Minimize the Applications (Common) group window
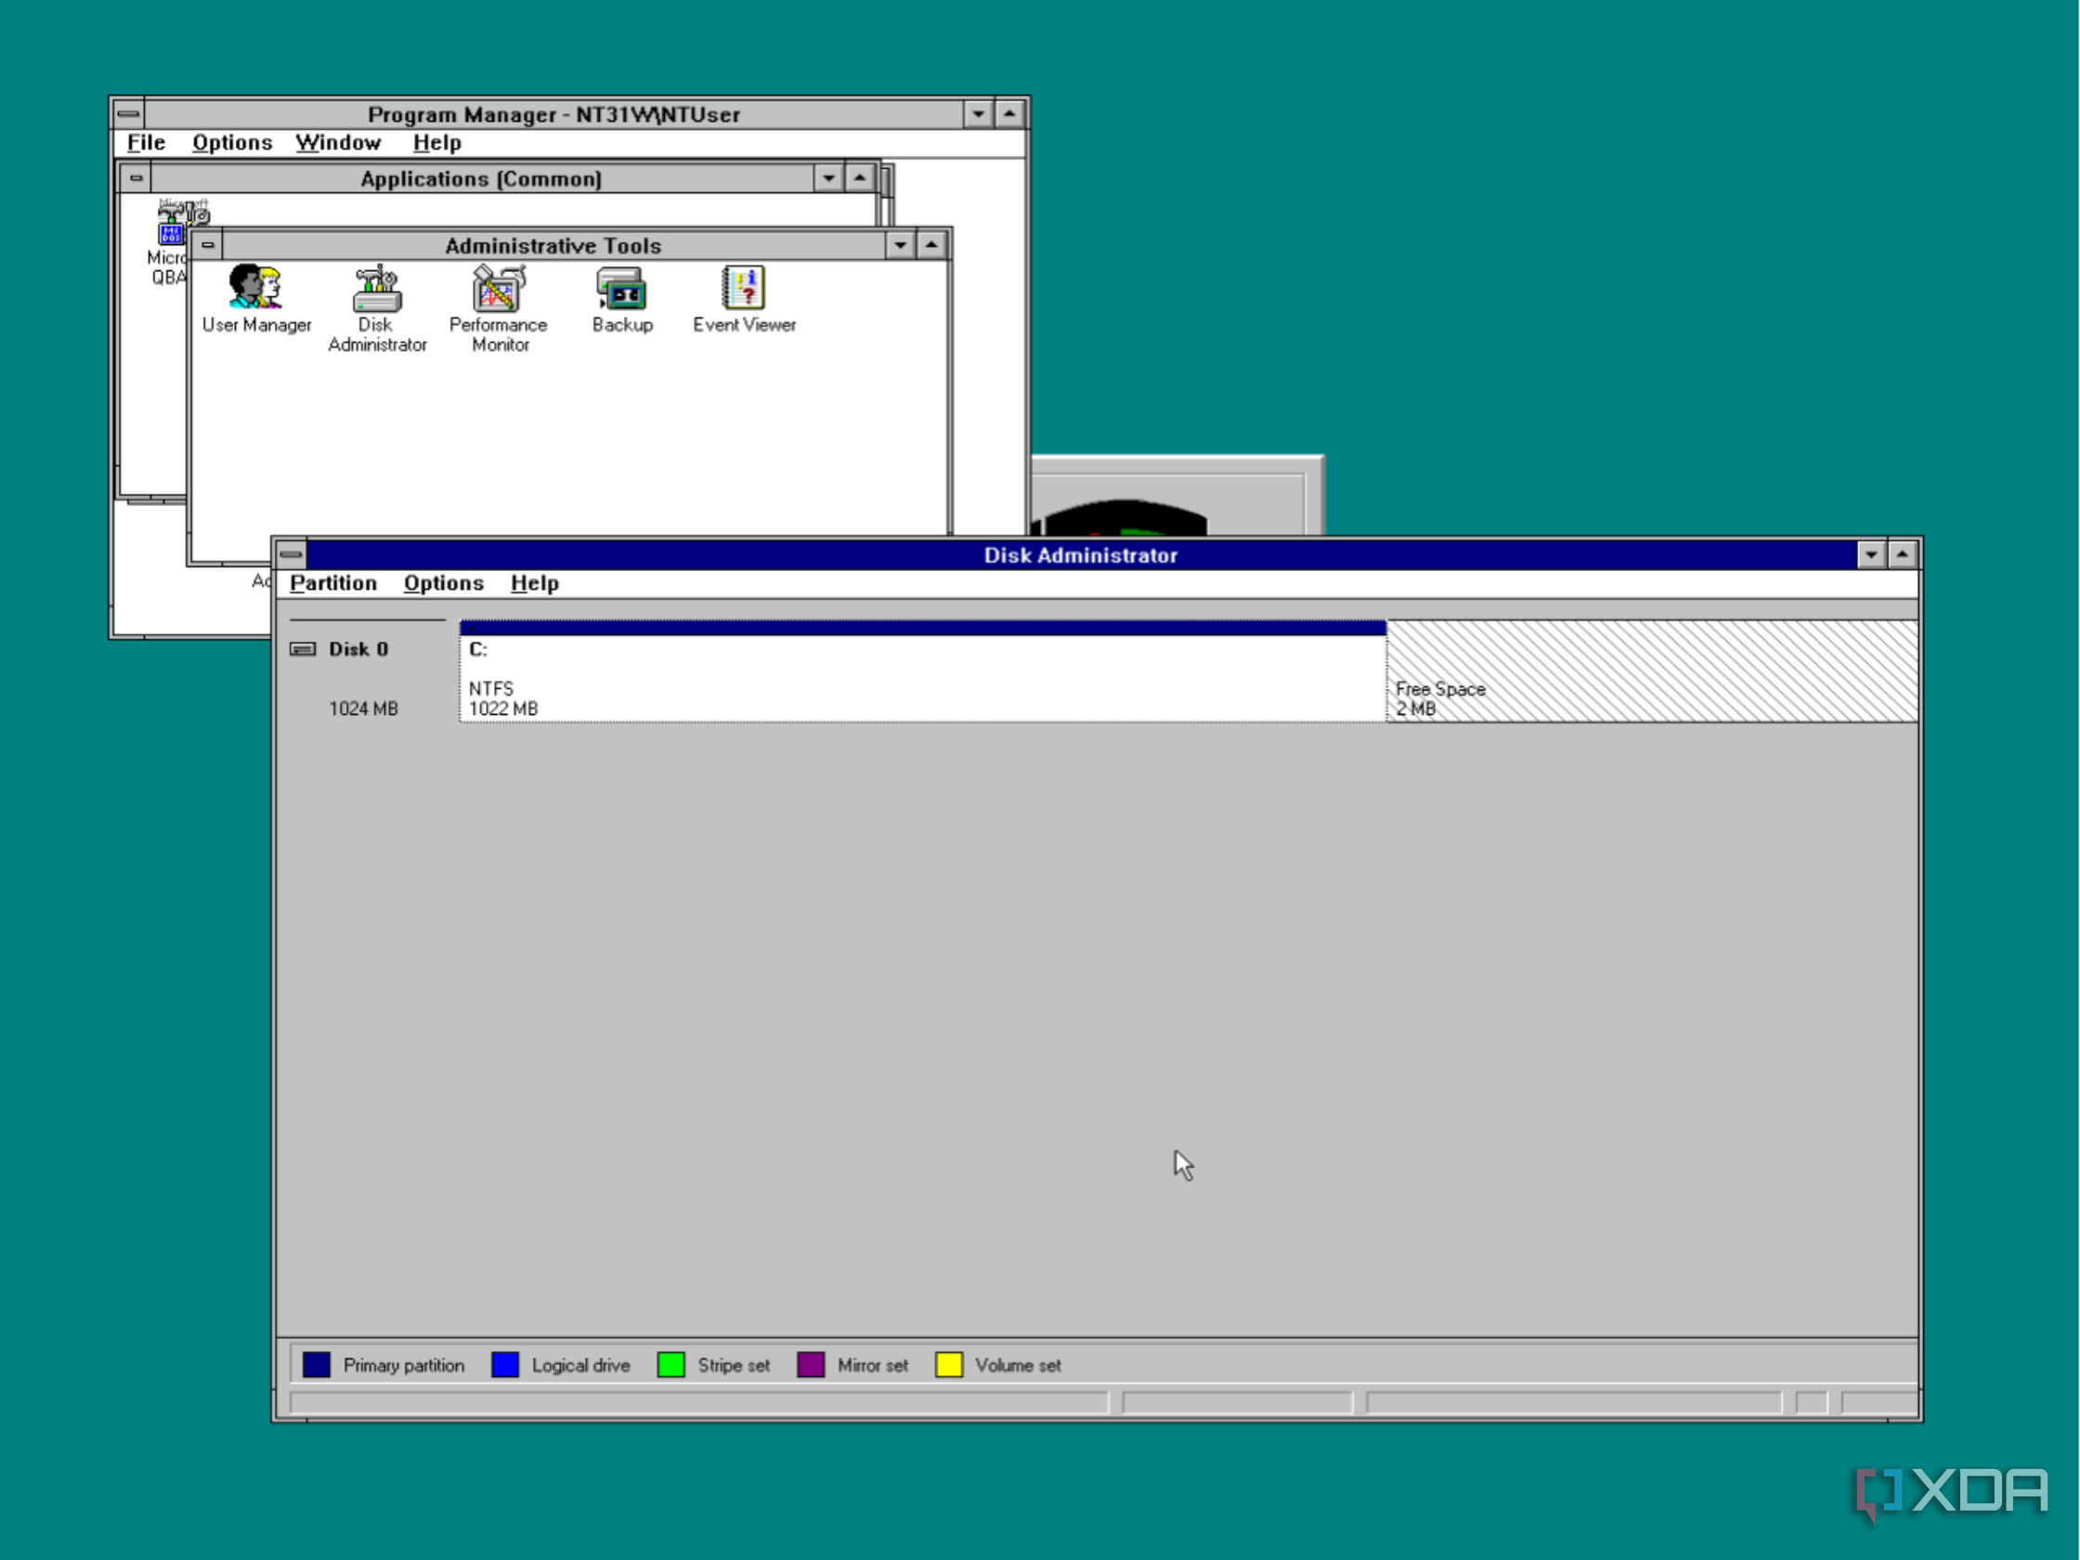This screenshot has height=1560, width=2080. pos(828,177)
